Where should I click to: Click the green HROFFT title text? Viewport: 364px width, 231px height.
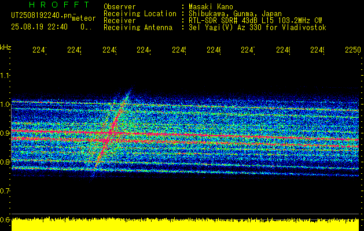(60, 5)
